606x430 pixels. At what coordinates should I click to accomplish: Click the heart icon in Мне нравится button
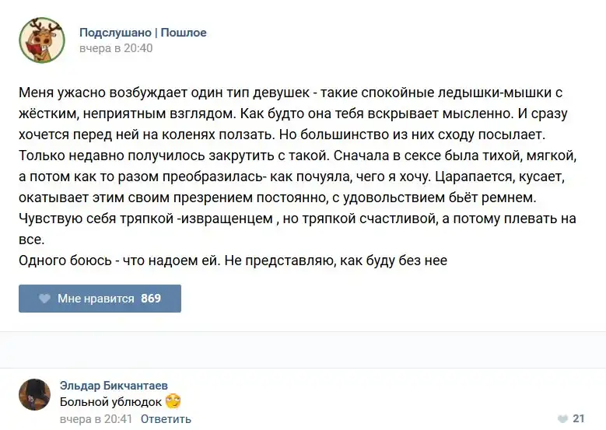click(44, 299)
